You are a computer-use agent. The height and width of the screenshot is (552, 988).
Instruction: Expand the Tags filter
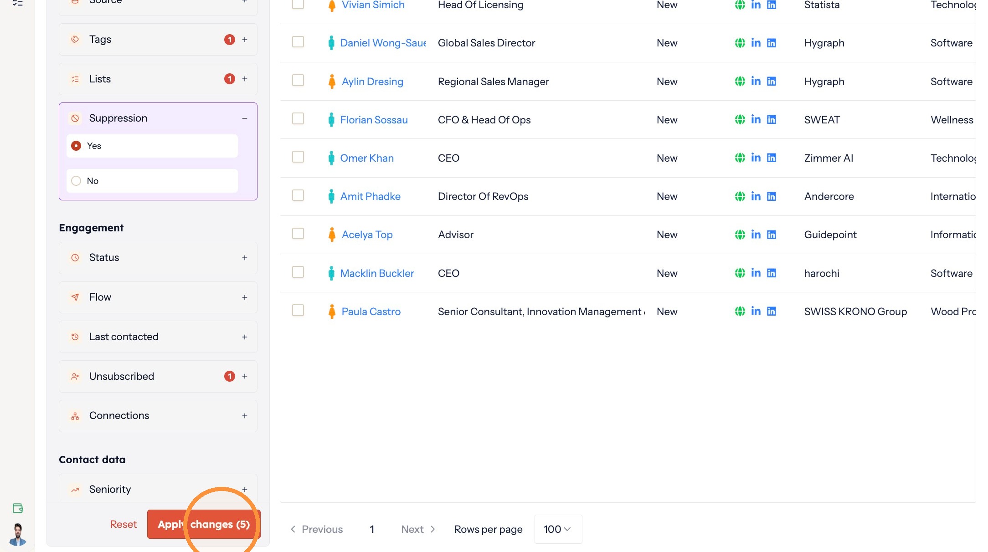[245, 40]
